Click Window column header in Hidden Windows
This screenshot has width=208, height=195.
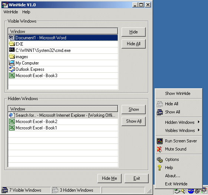(x=63, y=109)
